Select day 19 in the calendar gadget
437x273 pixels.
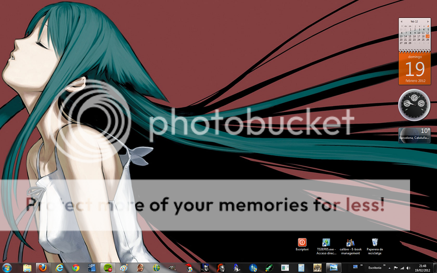tap(428, 36)
